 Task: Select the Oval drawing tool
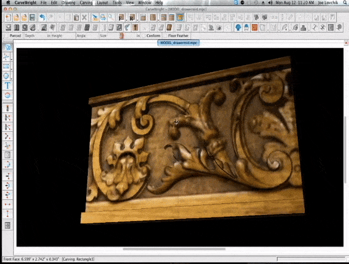pos(6,75)
